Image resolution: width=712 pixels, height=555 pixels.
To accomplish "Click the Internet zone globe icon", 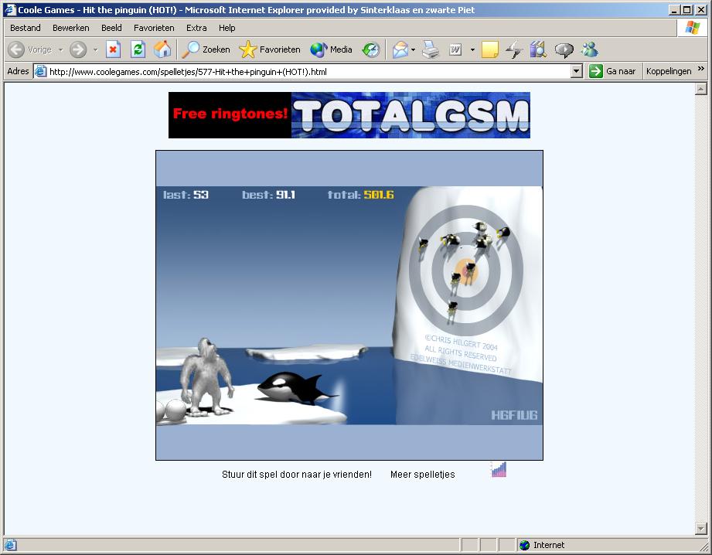I will point(524,545).
